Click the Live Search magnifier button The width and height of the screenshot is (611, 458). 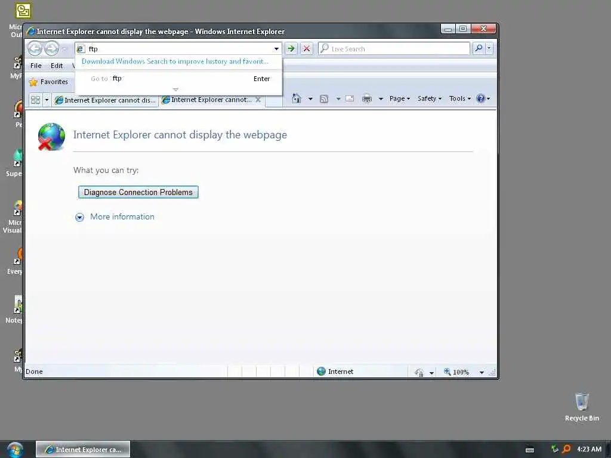tap(479, 48)
